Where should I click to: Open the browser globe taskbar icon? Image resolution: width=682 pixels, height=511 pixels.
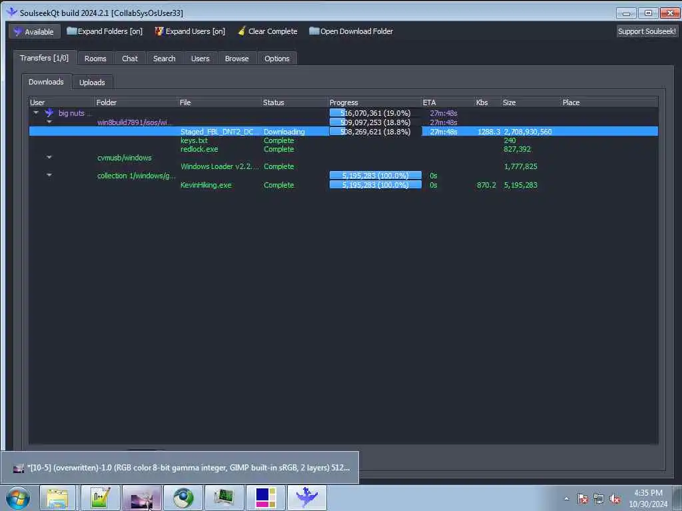(x=183, y=498)
